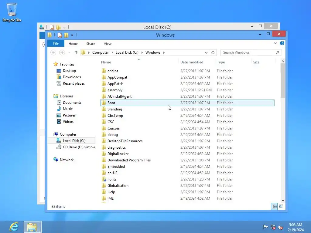The height and width of the screenshot is (233, 311).
Task: Select Documents library in sidebar
Action: 72,103
